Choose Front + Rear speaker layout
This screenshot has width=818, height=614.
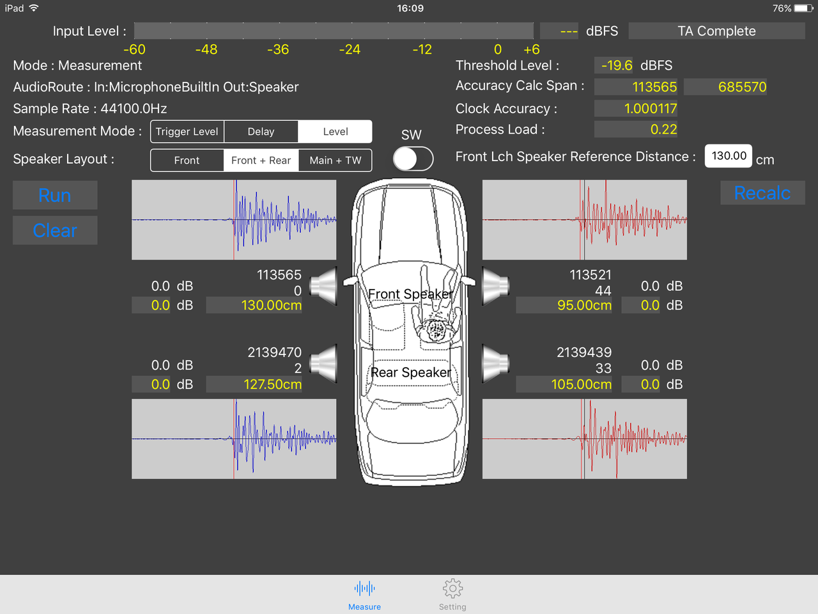261,161
